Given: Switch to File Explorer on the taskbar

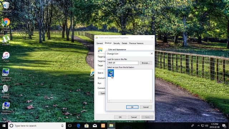Looking at the screenshot, I should point(111,126).
